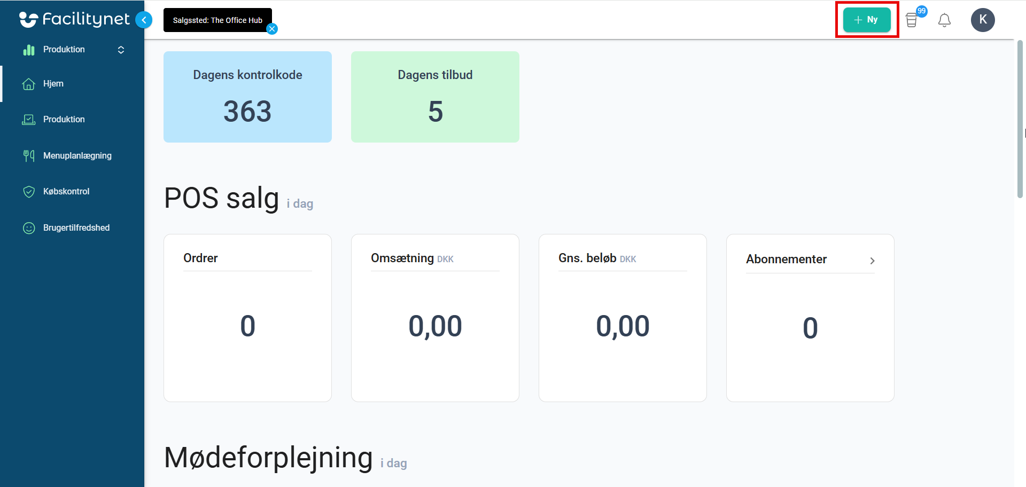Open the notifications bell
The height and width of the screenshot is (487, 1026).
click(x=944, y=20)
